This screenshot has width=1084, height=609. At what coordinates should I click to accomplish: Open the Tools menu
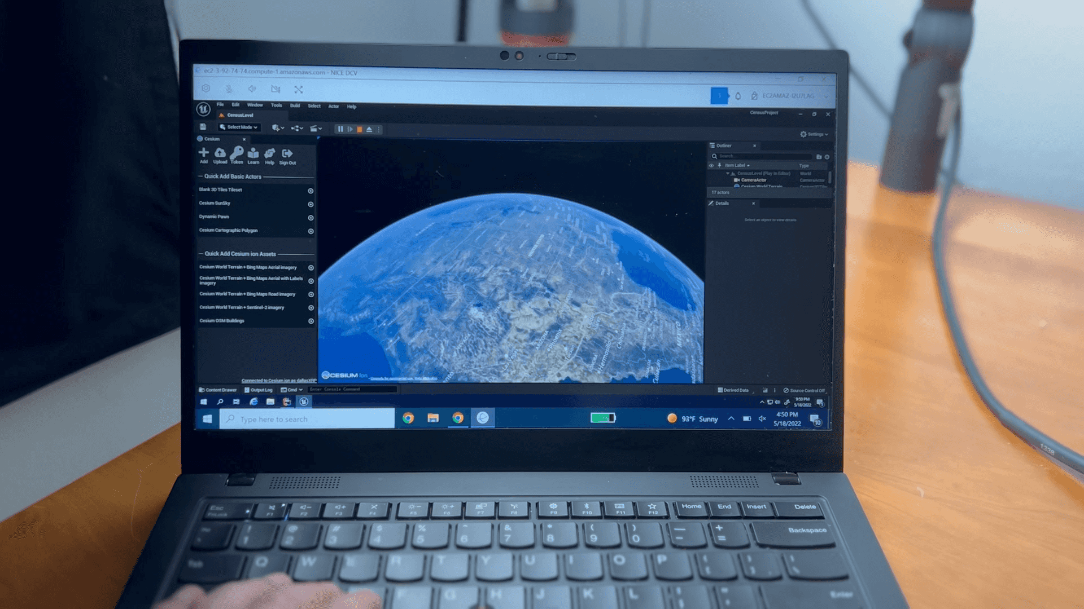click(x=276, y=105)
